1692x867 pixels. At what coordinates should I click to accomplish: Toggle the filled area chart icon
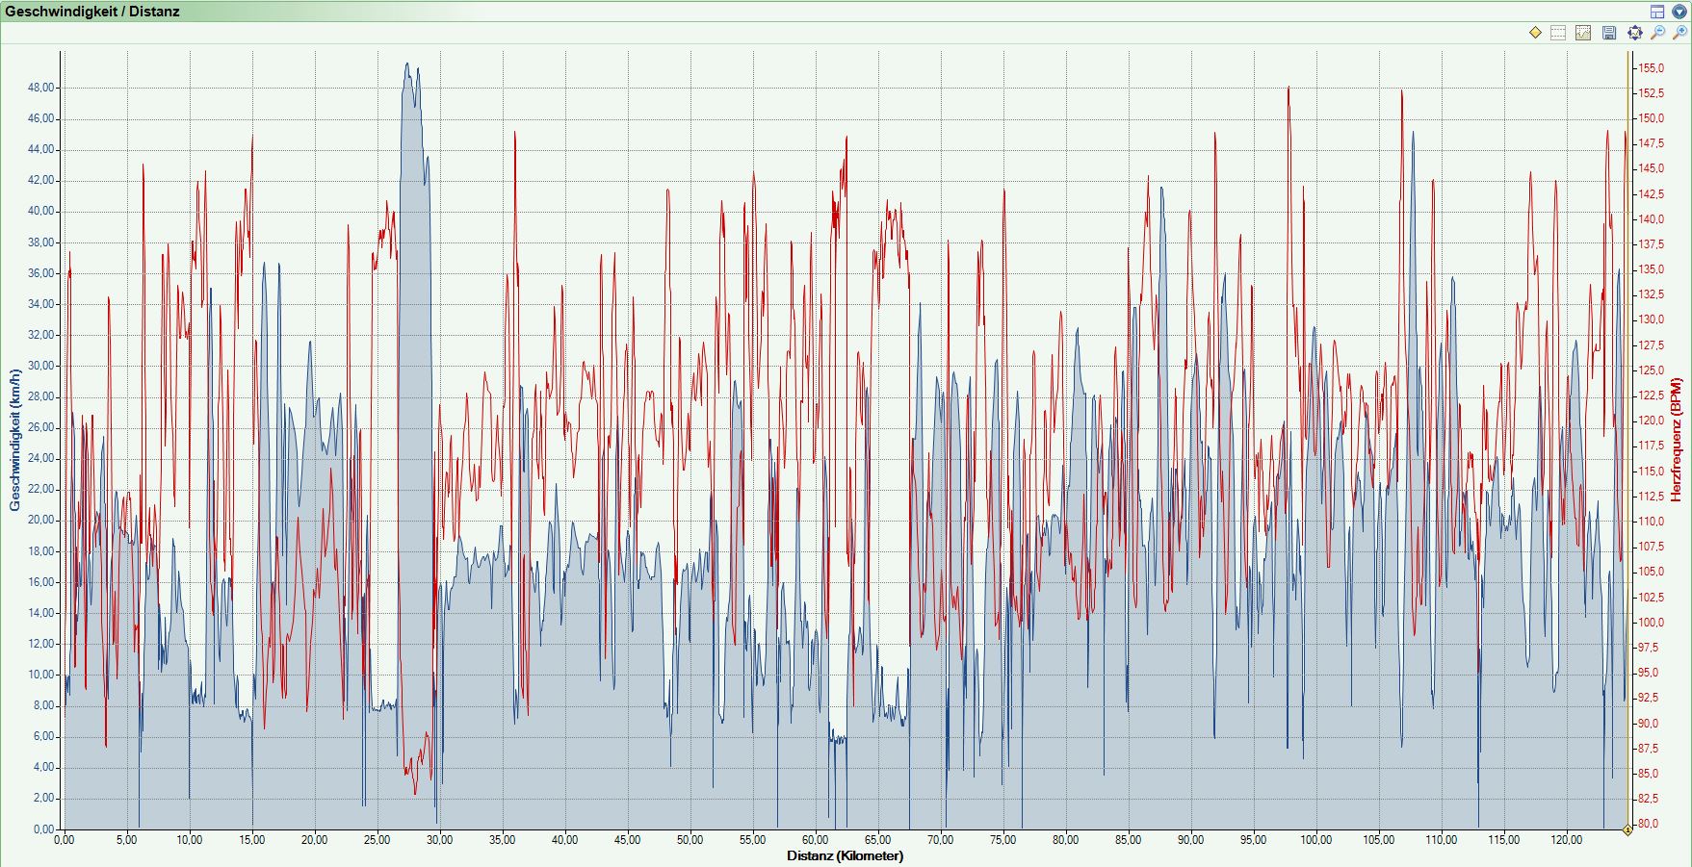point(1583,33)
